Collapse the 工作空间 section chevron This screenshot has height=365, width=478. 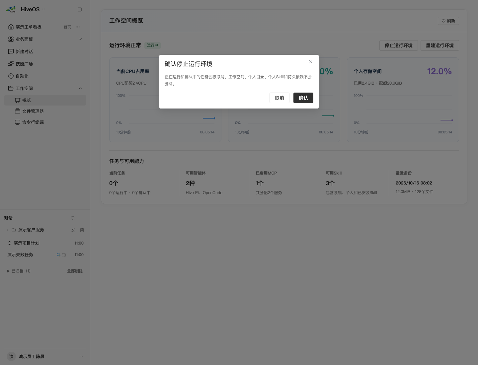[x=80, y=88]
